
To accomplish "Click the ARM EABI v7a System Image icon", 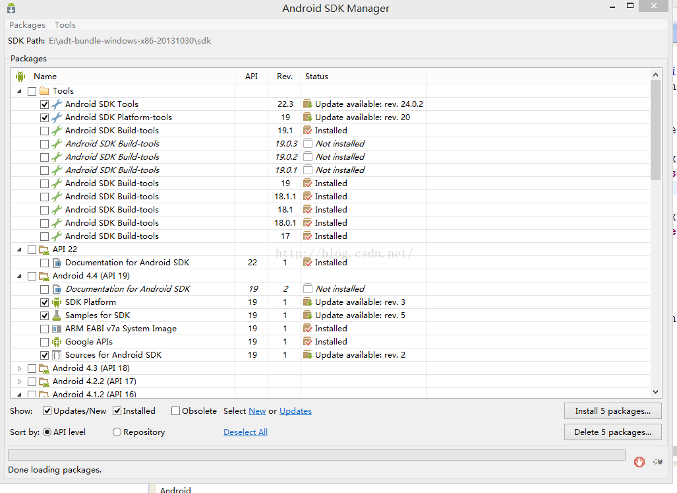I will click(x=57, y=329).
